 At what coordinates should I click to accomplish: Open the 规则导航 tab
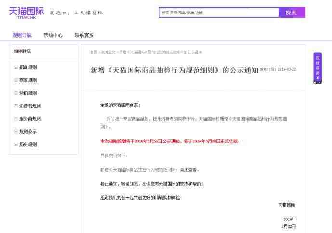coord(22,35)
